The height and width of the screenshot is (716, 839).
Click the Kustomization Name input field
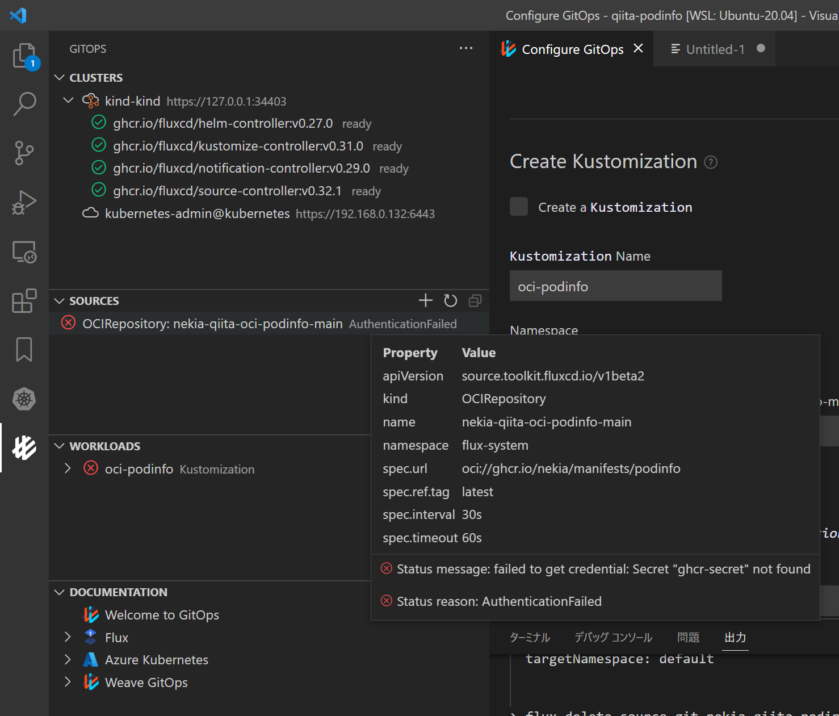point(616,286)
